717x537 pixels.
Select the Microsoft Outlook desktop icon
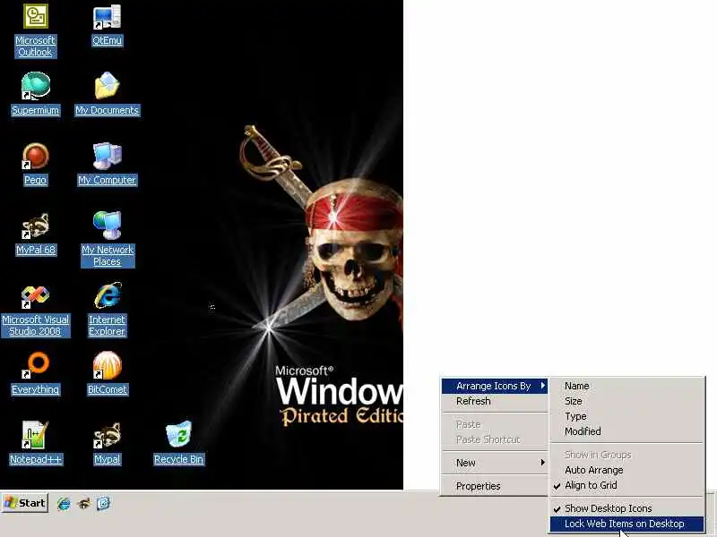point(35,30)
